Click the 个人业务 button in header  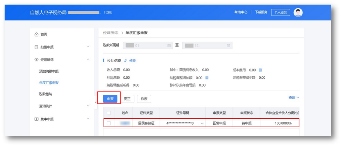pos(281,12)
